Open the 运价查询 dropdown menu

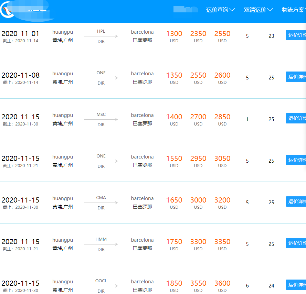pos(220,10)
